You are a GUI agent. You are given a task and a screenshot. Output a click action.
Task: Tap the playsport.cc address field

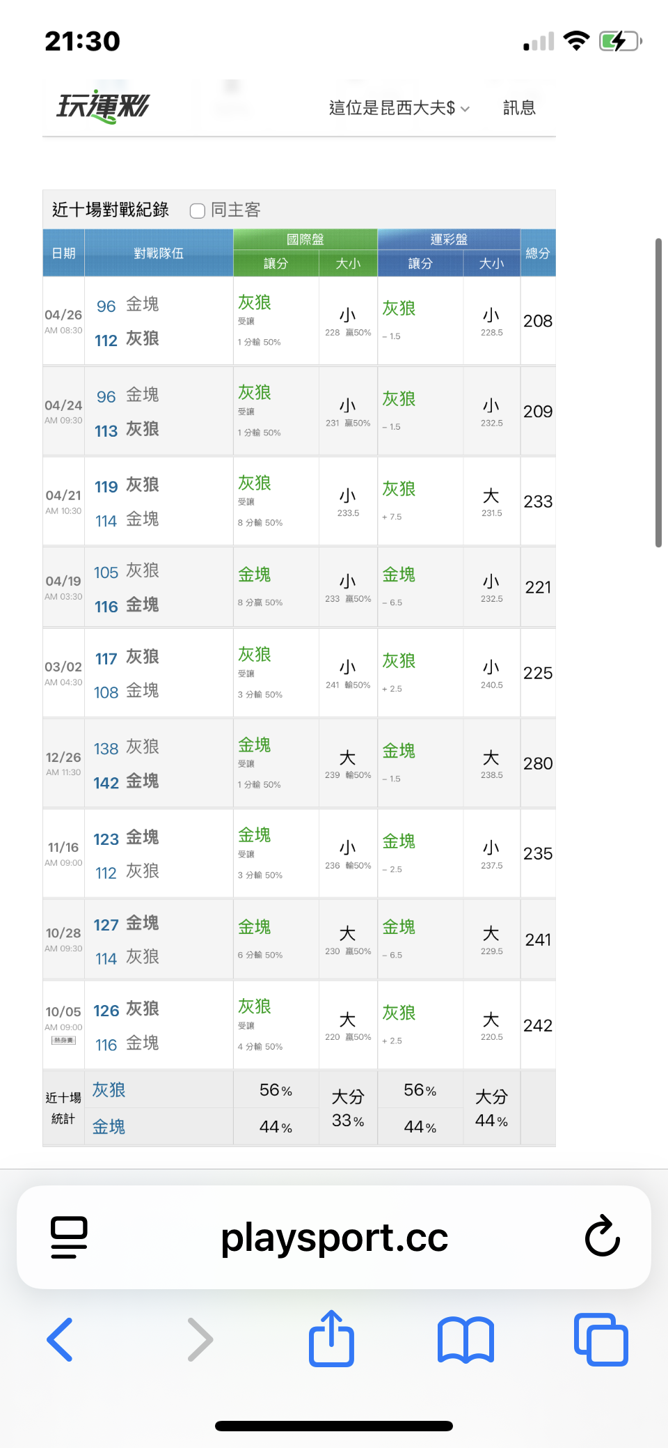point(334,1237)
